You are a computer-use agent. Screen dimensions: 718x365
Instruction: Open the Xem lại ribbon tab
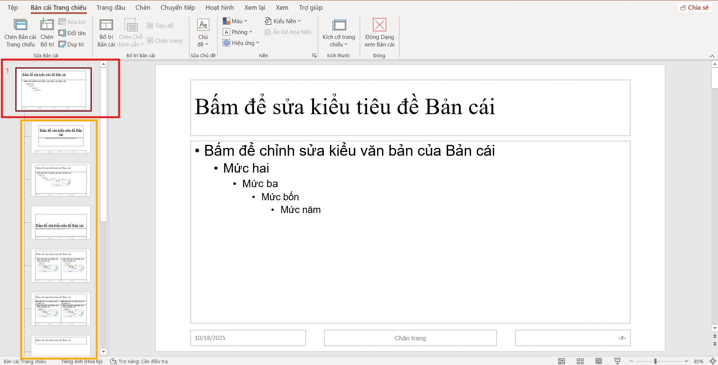[255, 7]
